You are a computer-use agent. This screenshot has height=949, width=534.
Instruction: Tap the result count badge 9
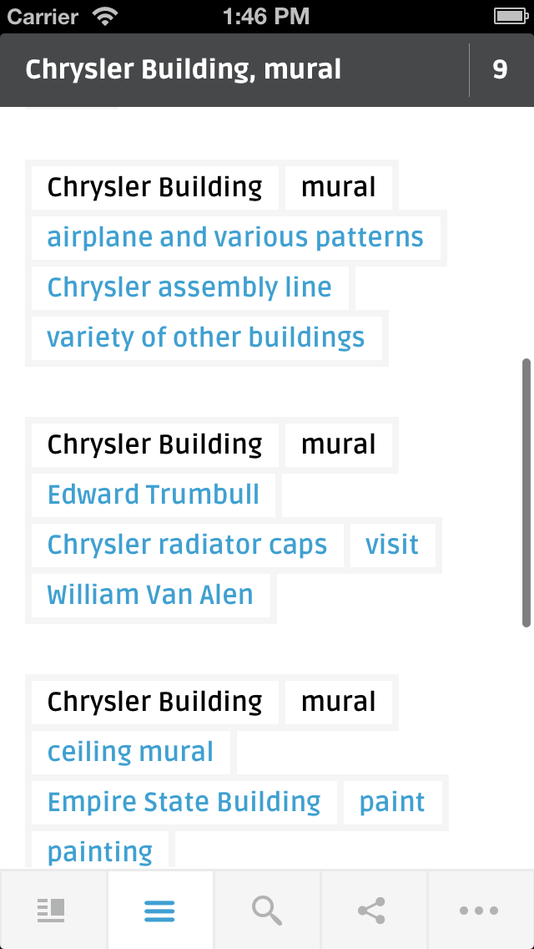[x=500, y=69]
